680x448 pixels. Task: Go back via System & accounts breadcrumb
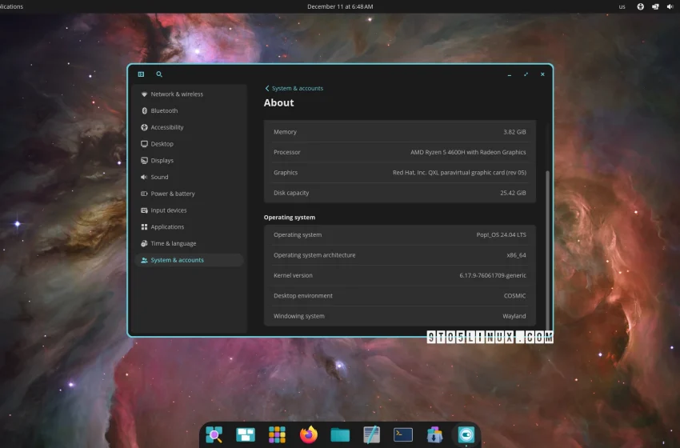[294, 88]
